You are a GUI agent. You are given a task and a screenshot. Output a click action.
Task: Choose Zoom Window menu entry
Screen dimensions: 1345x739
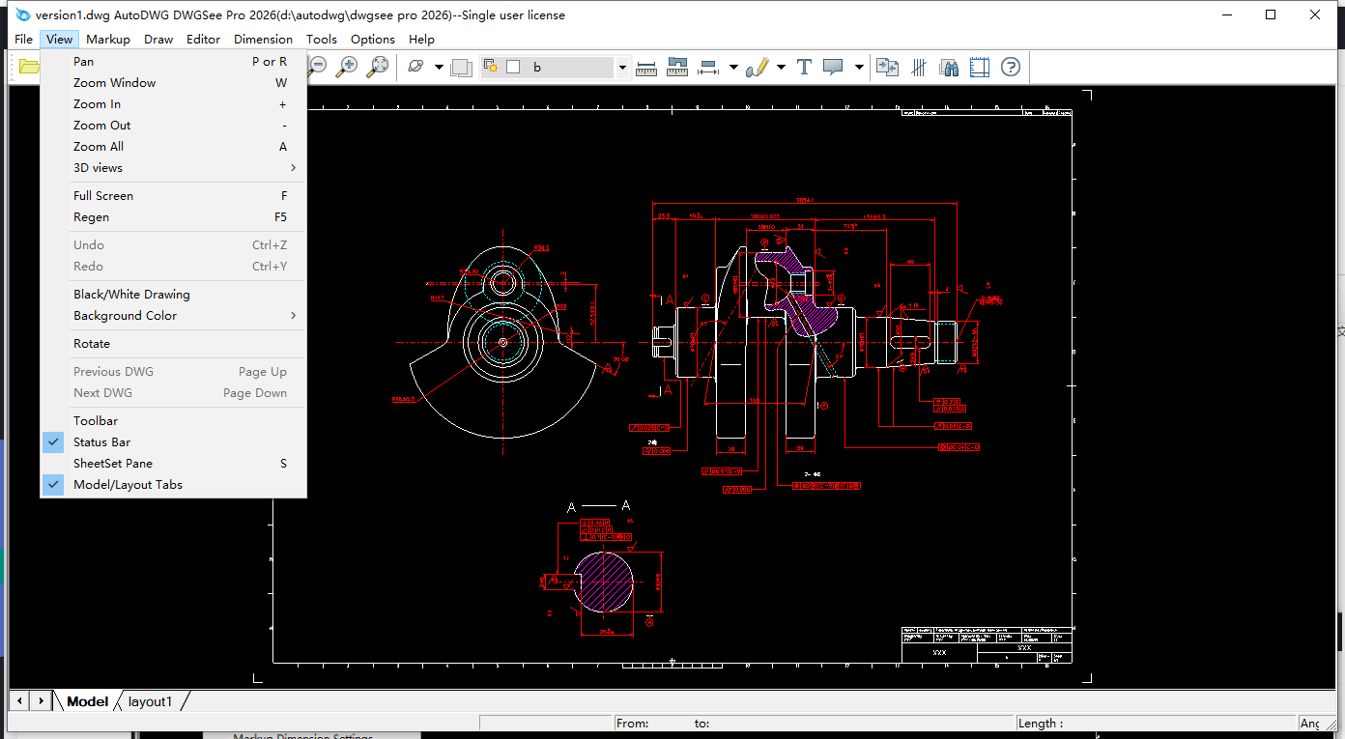(174, 83)
